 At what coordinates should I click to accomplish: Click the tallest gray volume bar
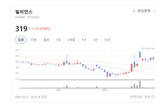(x=140, y=85)
